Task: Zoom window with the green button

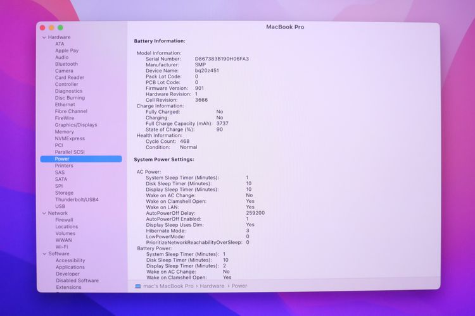Action: pos(61,28)
